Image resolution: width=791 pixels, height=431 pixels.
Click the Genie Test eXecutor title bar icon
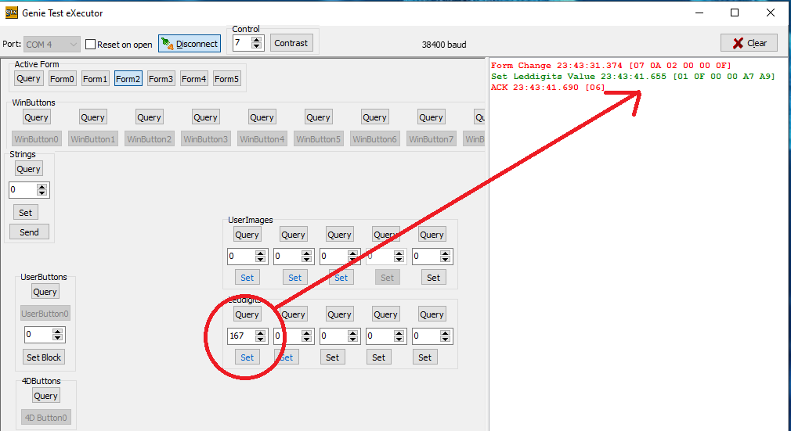pyautogui.click(x=11, y=13)
